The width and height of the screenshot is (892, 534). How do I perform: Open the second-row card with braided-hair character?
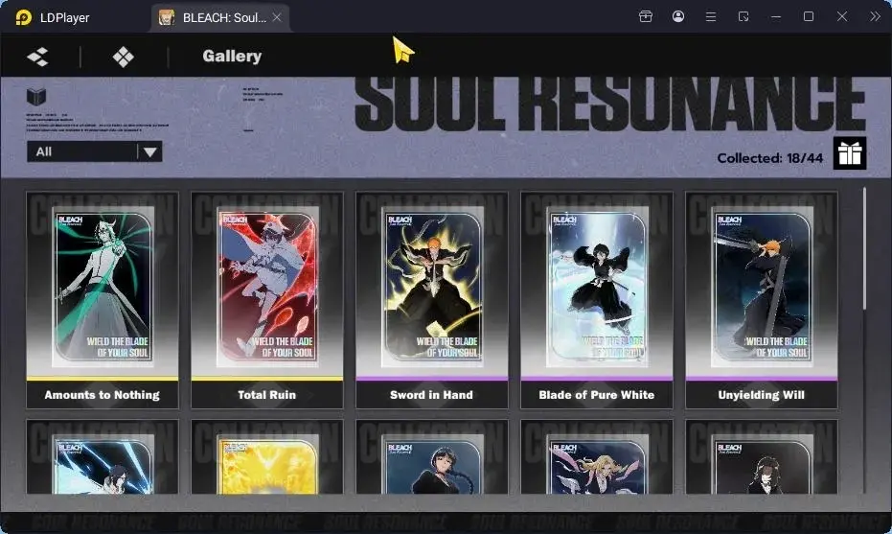tap(432, 457)
